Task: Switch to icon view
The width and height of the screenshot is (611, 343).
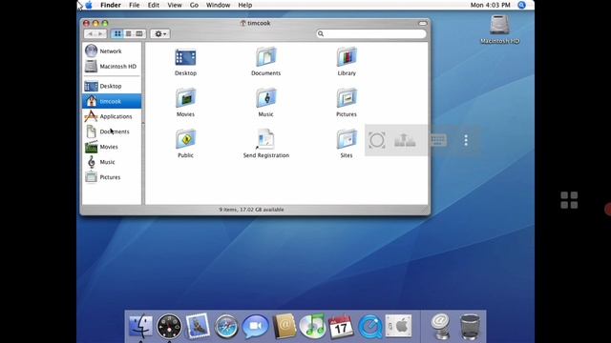Action: tap(117, 34)
